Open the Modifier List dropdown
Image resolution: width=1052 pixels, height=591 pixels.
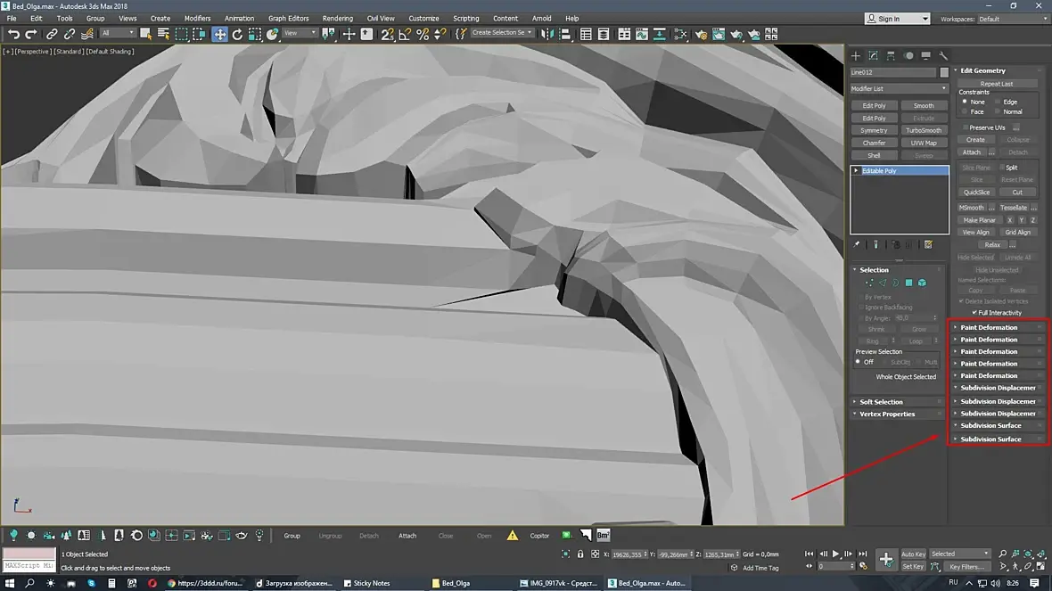[899, 88]
